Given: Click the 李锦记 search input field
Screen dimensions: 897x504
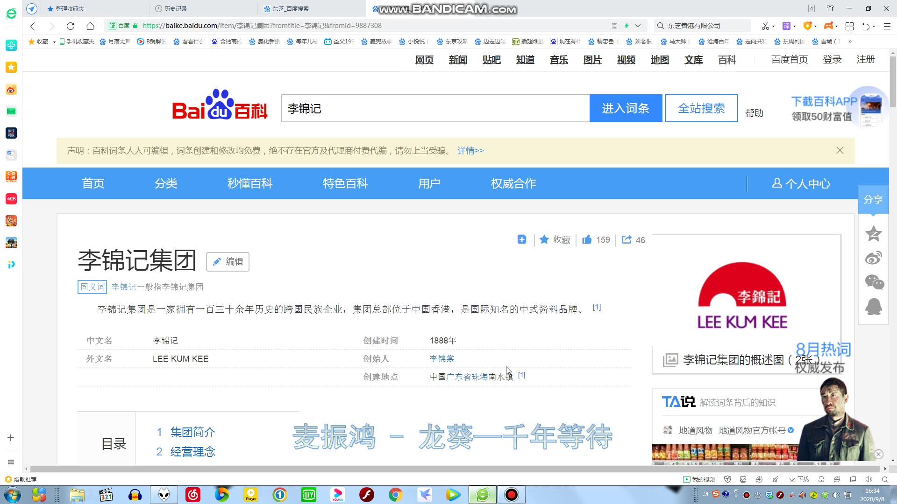Looking at the screenshot, I should (x=435, y=108).
